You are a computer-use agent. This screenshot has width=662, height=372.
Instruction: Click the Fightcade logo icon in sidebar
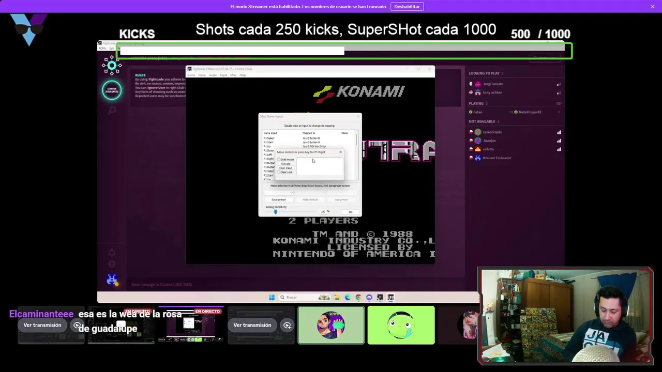point(112,66)
